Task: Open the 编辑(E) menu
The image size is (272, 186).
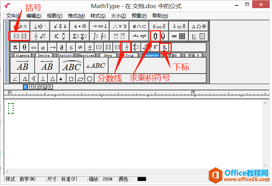Action: click(34, 16)
